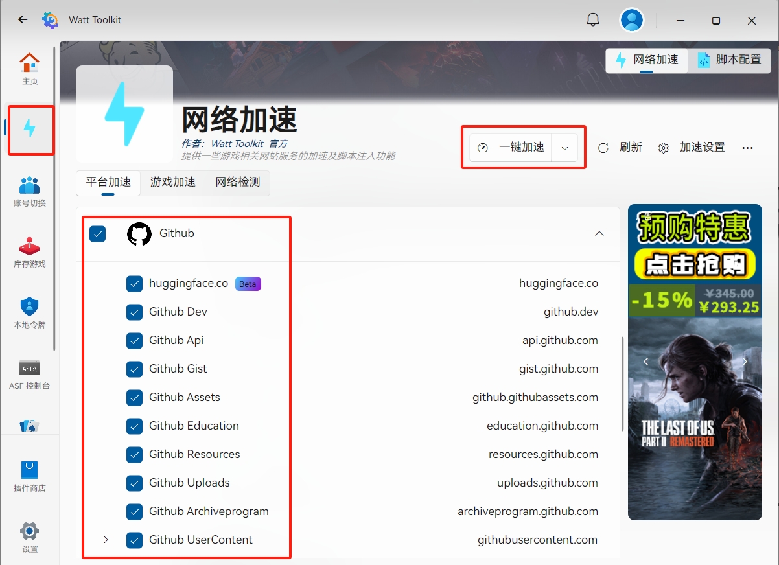
Task: Uncheck the huggingface.co checkbox
Action: tap(134, 284)
